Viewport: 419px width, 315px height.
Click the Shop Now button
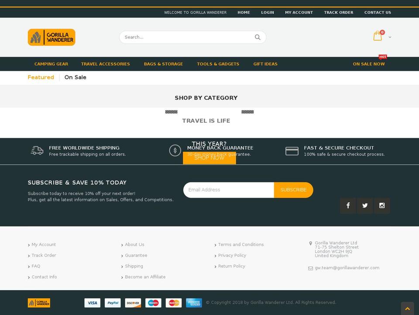tap(209, 158)
